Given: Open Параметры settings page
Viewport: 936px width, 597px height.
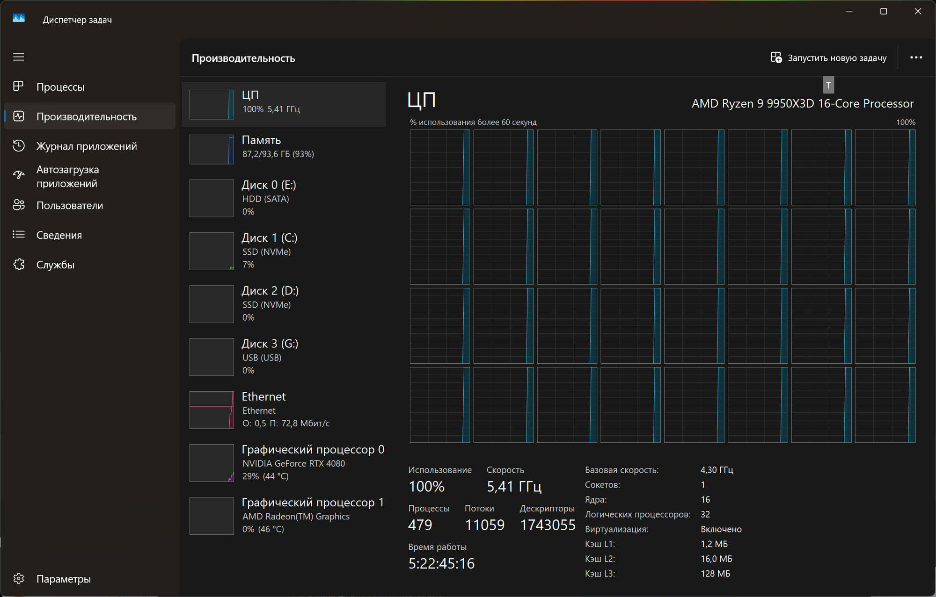Looking at the screenshot, I should click(89, 579).
